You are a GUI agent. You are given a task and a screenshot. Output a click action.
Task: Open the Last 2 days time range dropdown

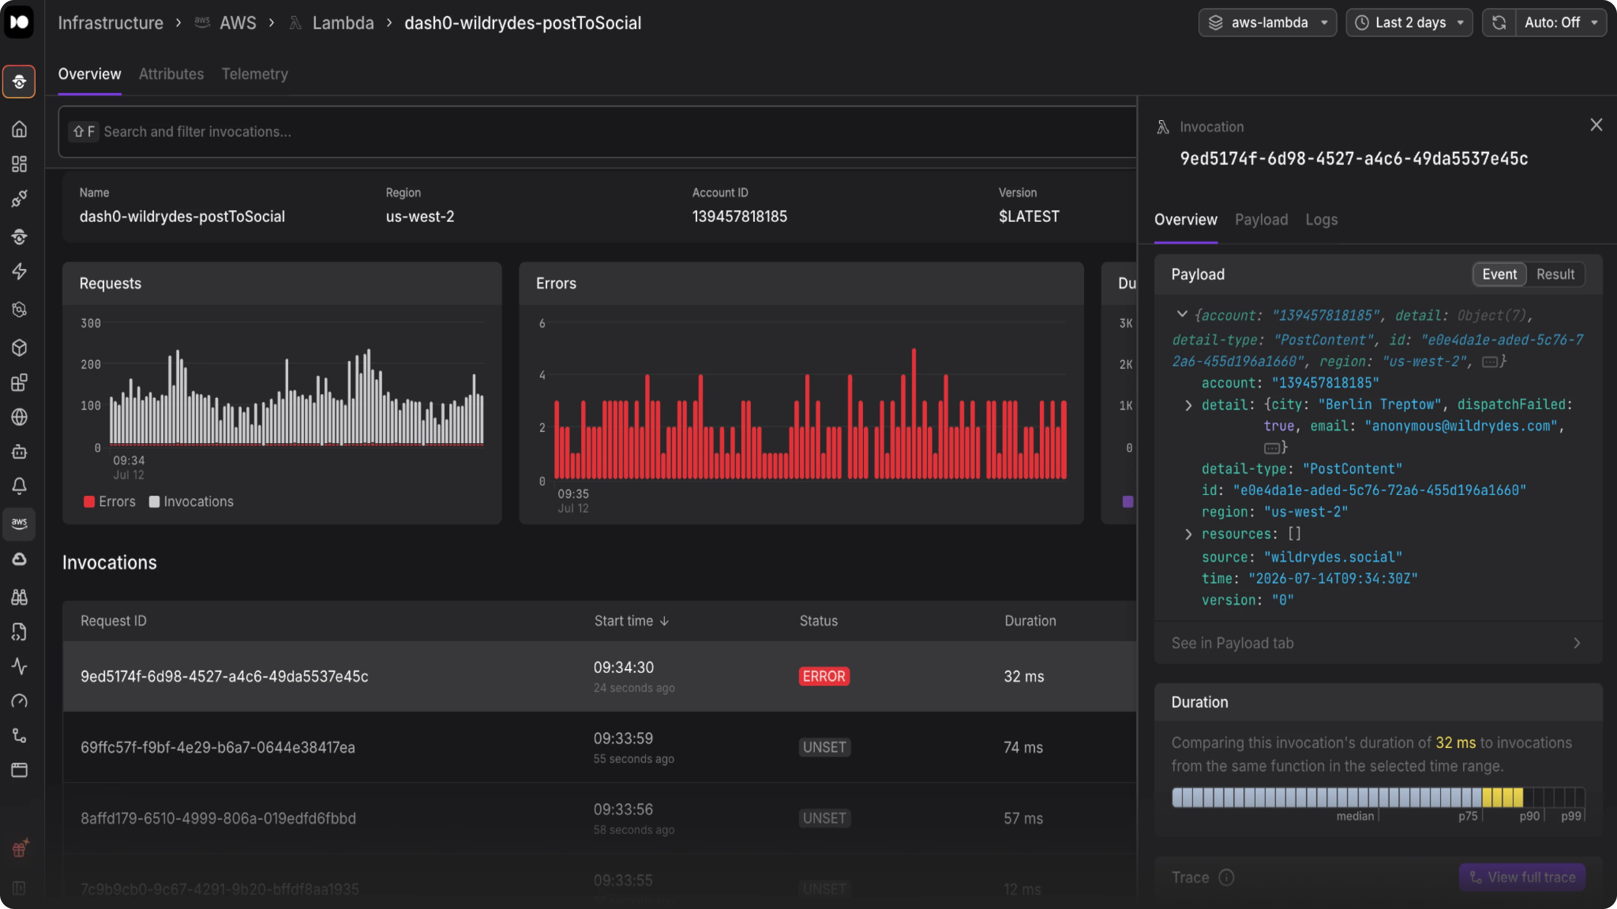tap(1409, 22)
